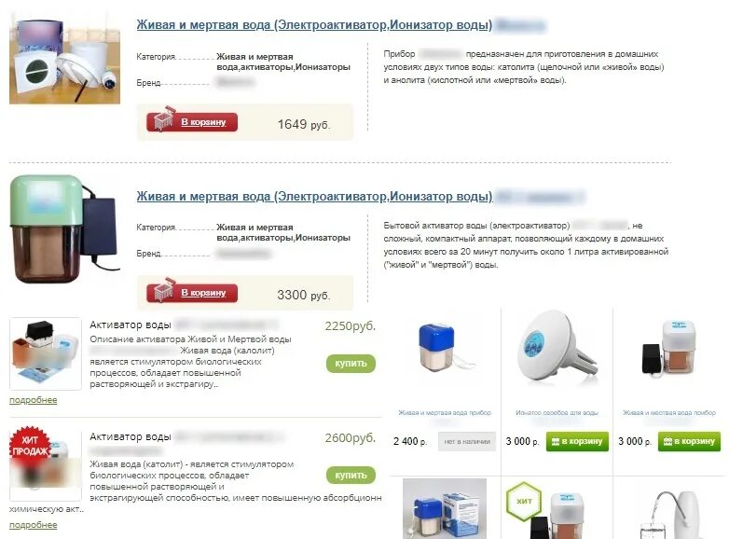729x539 pixels.
Task: Open подробнее under the 2250руб. activator
Action: click(x=33, y=400)
